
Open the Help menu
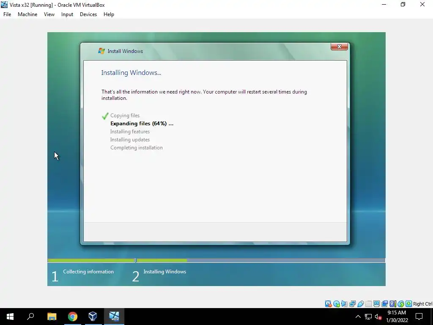109,14
